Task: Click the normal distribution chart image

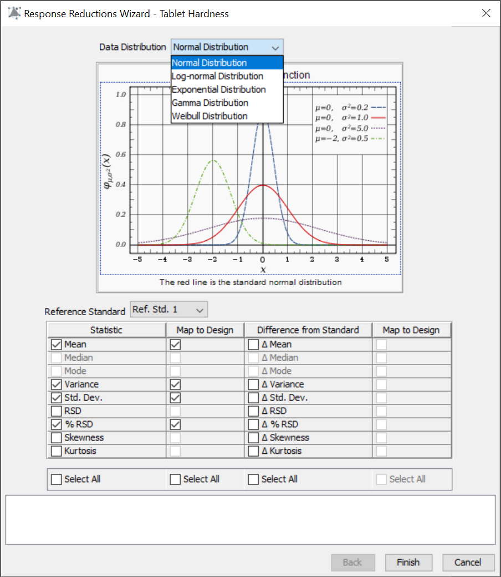Action: [x=250, y=179]
